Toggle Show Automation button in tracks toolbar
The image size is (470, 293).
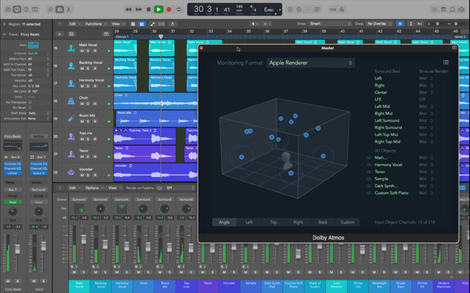[x=153, y=24]
